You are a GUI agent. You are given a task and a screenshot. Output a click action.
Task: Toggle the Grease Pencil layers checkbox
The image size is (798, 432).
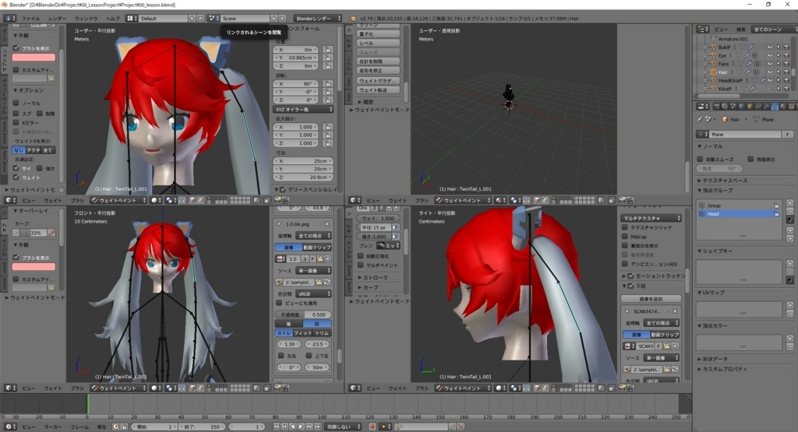[x=283, y=189]
